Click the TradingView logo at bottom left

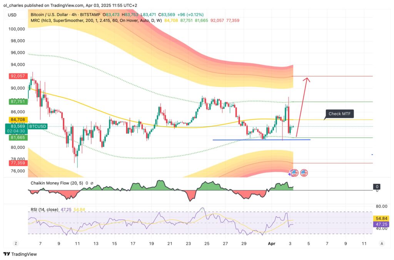pyautogui.click(x=18, y=254)
